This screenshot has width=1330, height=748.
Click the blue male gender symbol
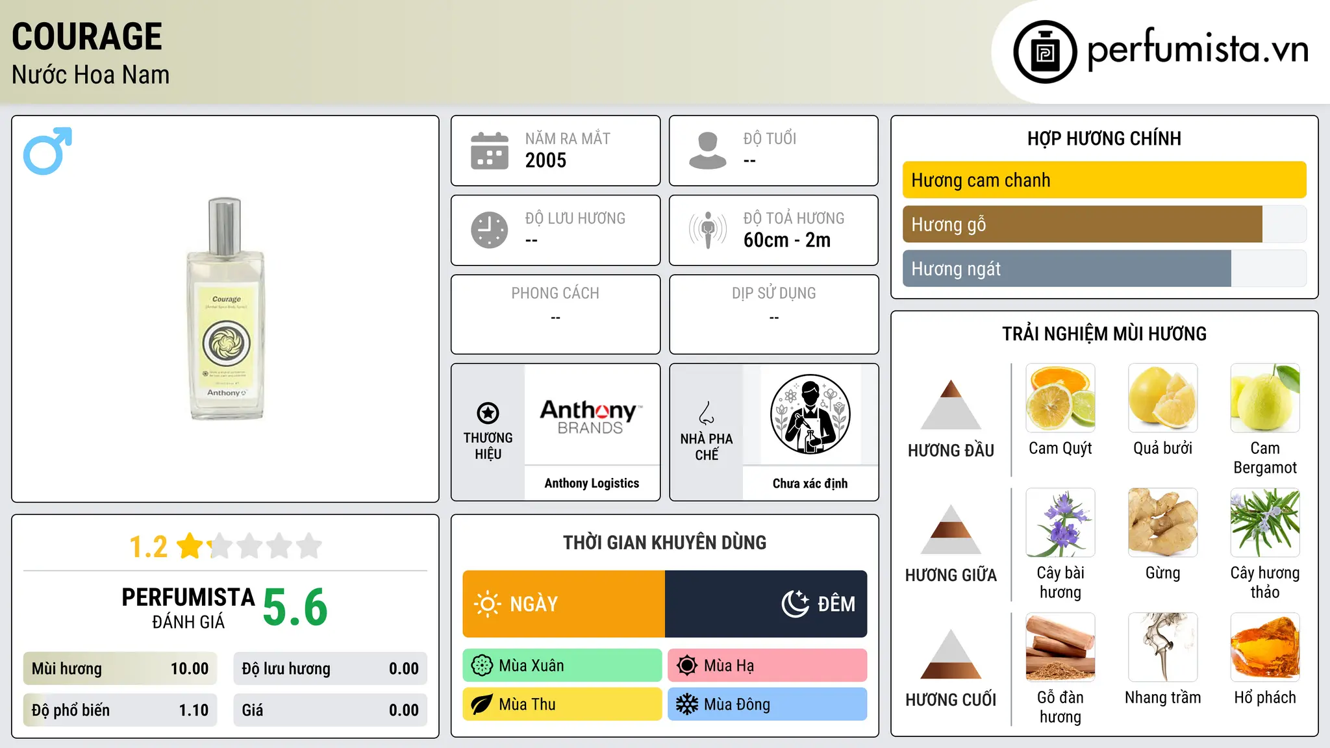point(47,151)
